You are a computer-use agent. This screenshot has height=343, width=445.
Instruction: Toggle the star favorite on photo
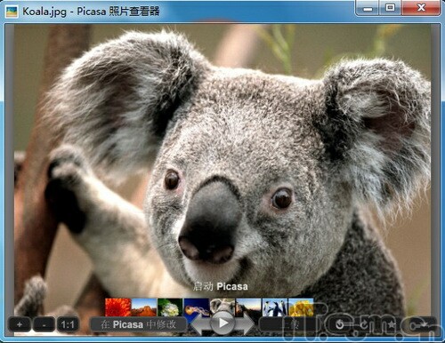pyautogui.click(x=392, y=325)
